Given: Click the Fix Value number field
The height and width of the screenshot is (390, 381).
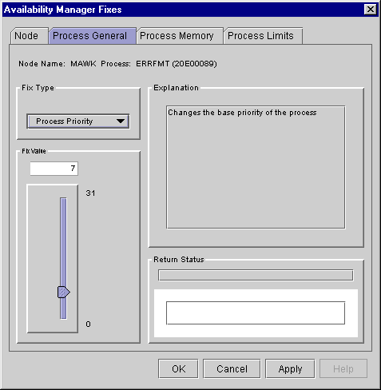Looking at the screenshot, I should (x=54, y=169).
